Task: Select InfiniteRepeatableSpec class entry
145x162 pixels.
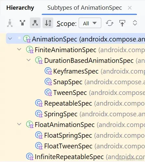Action: coord(69,157)
